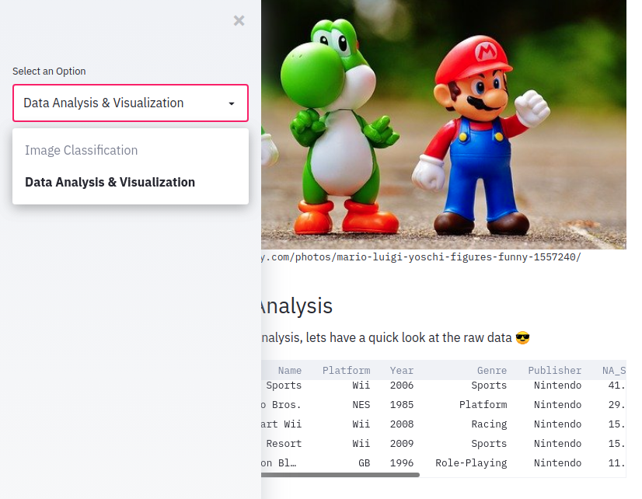Screen dimensions: 642x499
Task: Click the year cell 2009
Action: pyautogui.click(x=401, y=444)
